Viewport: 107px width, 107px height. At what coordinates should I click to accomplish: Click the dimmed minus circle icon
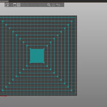coord(36,5)
